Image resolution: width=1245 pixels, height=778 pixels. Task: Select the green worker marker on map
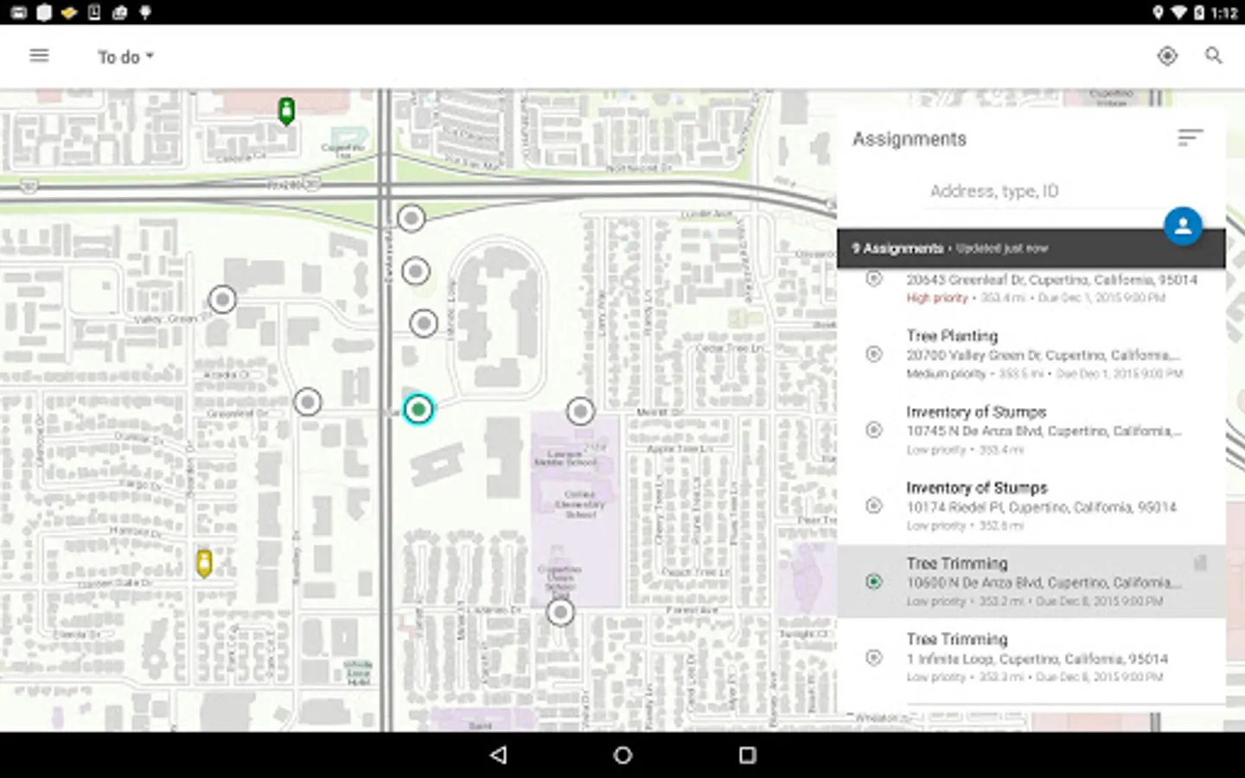pyautogui.click(x=286, y=111)
